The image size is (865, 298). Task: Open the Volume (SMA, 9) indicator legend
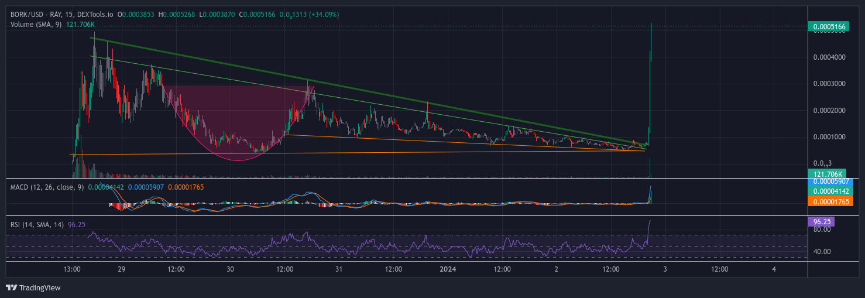(37, 25)
